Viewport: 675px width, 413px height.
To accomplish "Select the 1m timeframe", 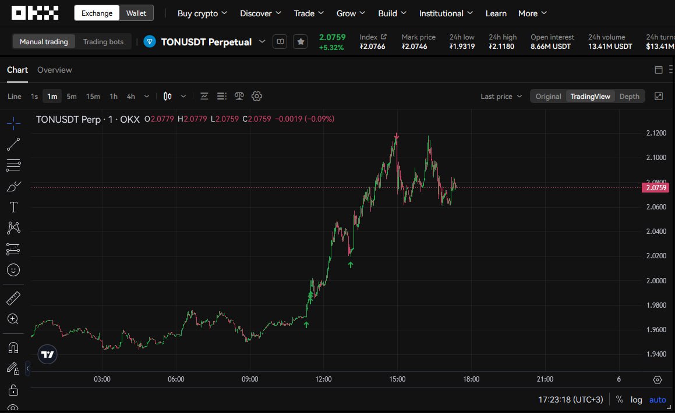I will [52, 96].
